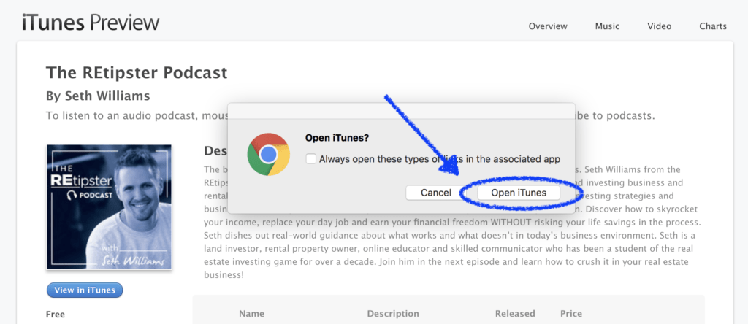This screenshot has width=748, height=324.
Task: Click the Chrome icon in dialog
Action: (269, 155)
